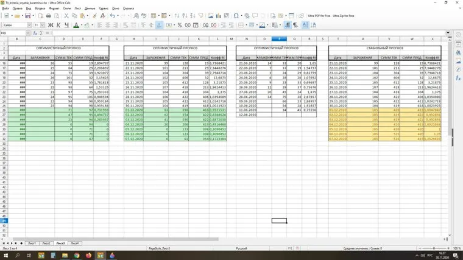Switch to the Лист4 sheet tab
The width and height of the screenshot is (463, 260).
point(74,243)
